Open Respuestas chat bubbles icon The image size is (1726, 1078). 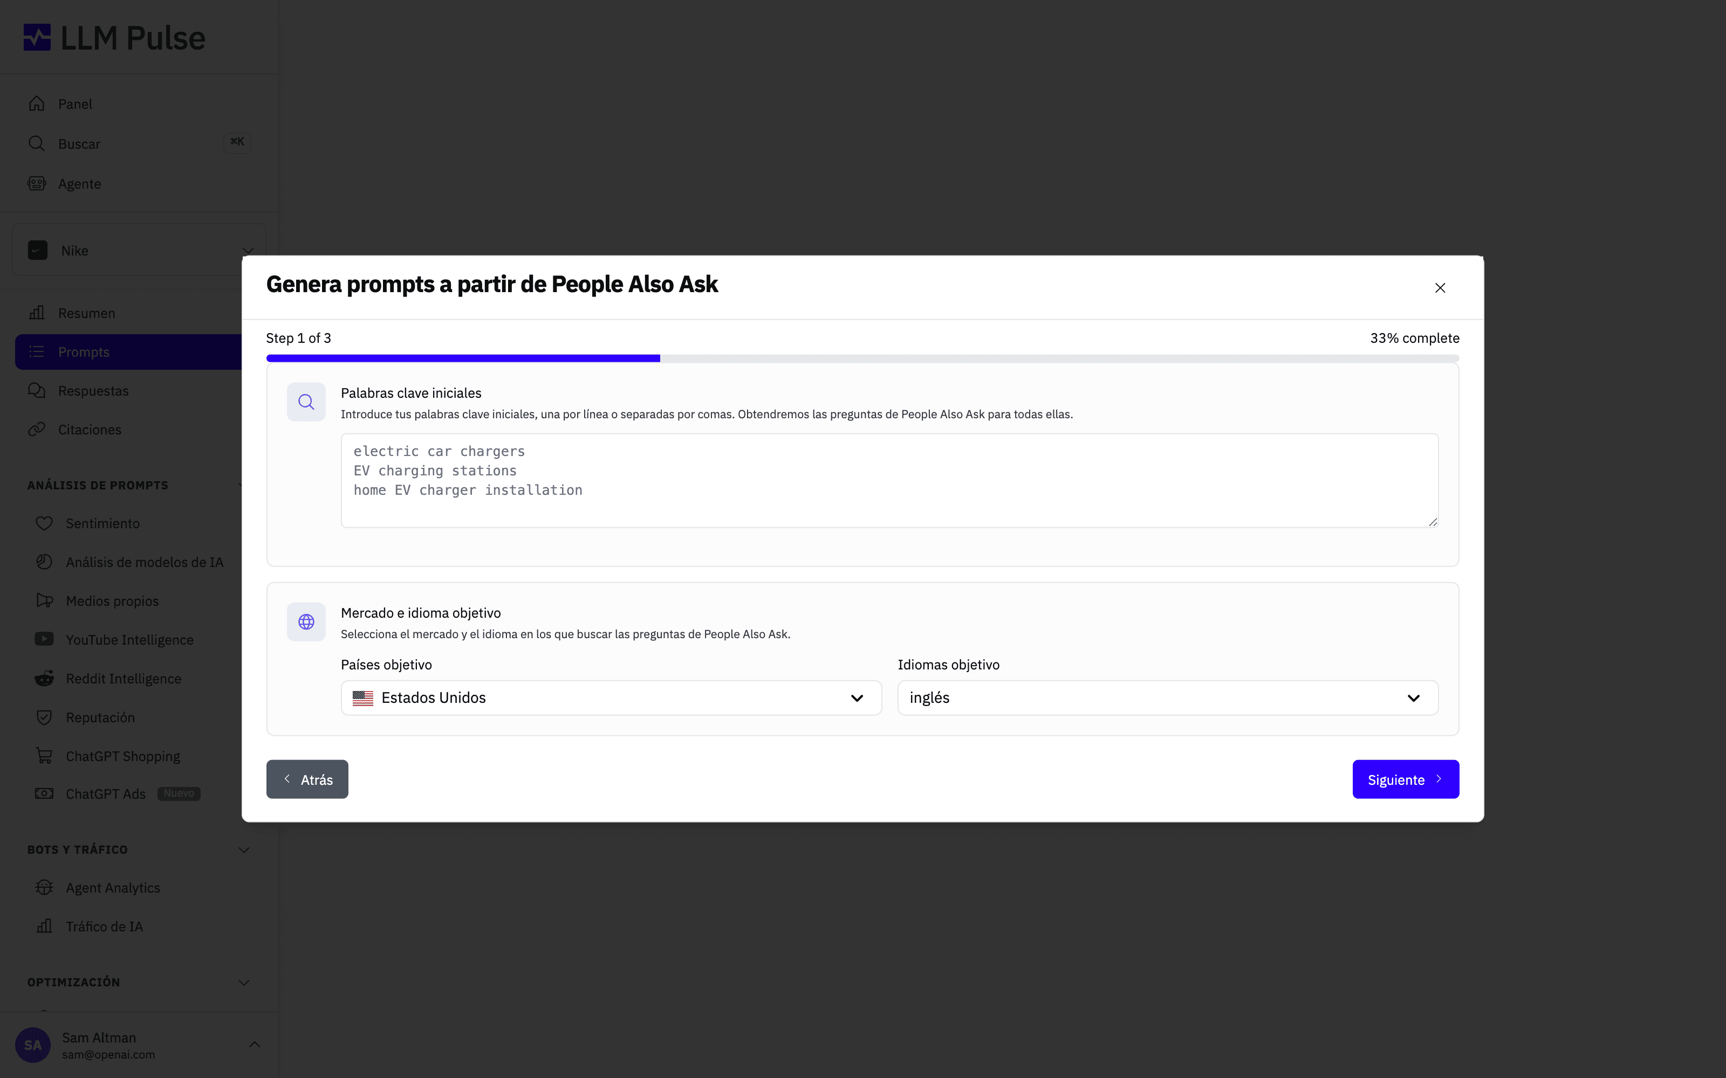click(x=36, y=391)
